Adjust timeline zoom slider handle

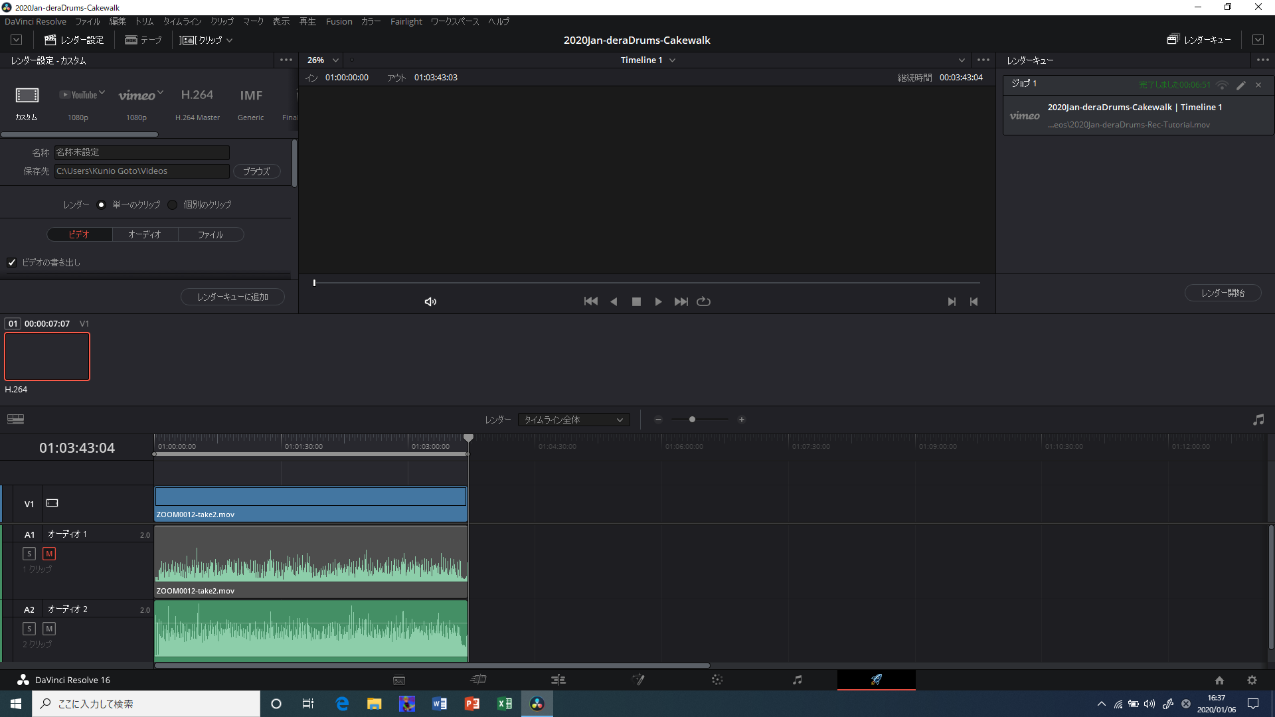692,420
